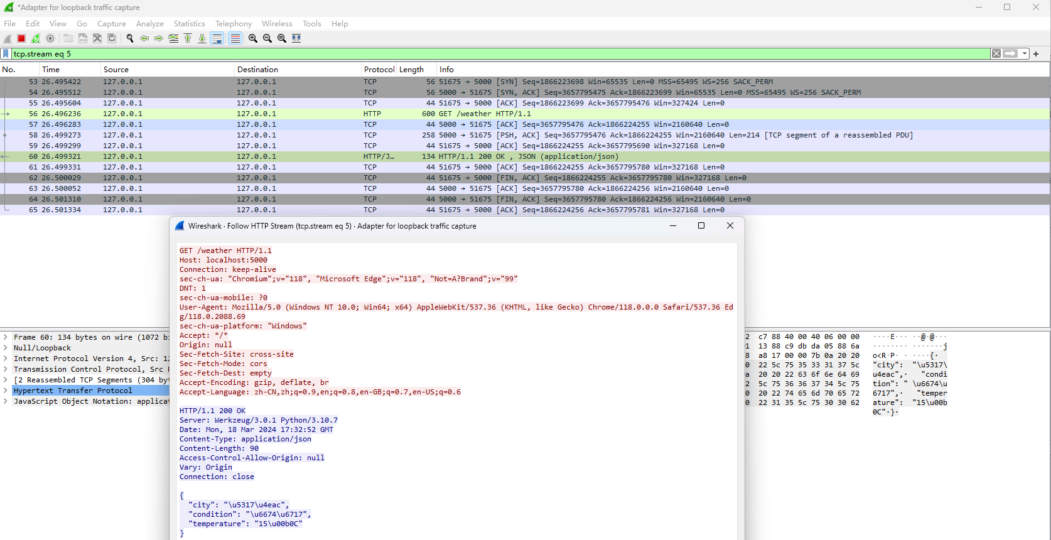This screenshot has height=540, width=1051.
Task: Open display filter history dropdown
Action: click(1025, 54)
